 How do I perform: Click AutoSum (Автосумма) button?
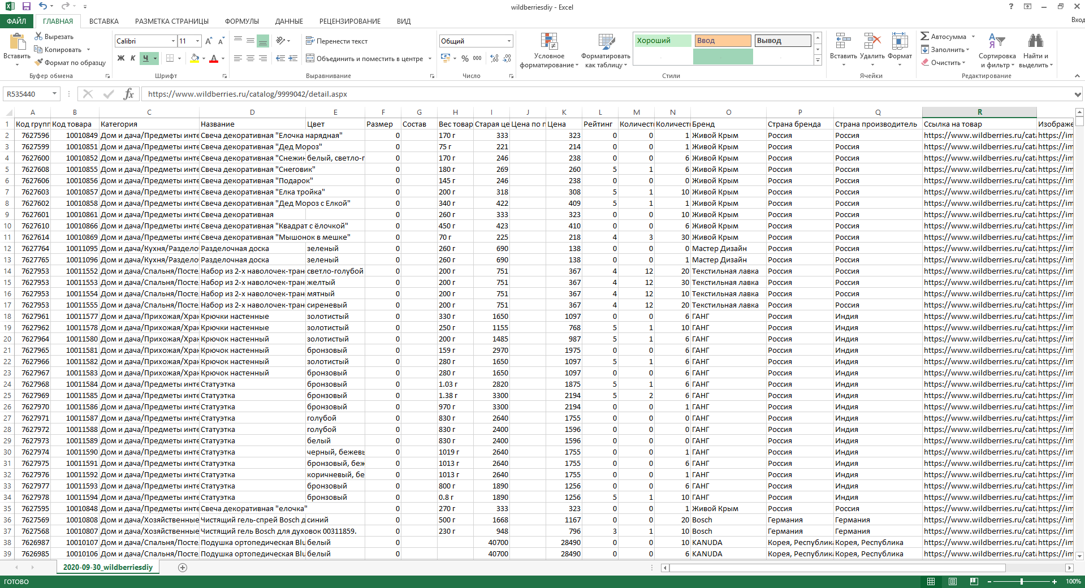[x=944, y=36]
